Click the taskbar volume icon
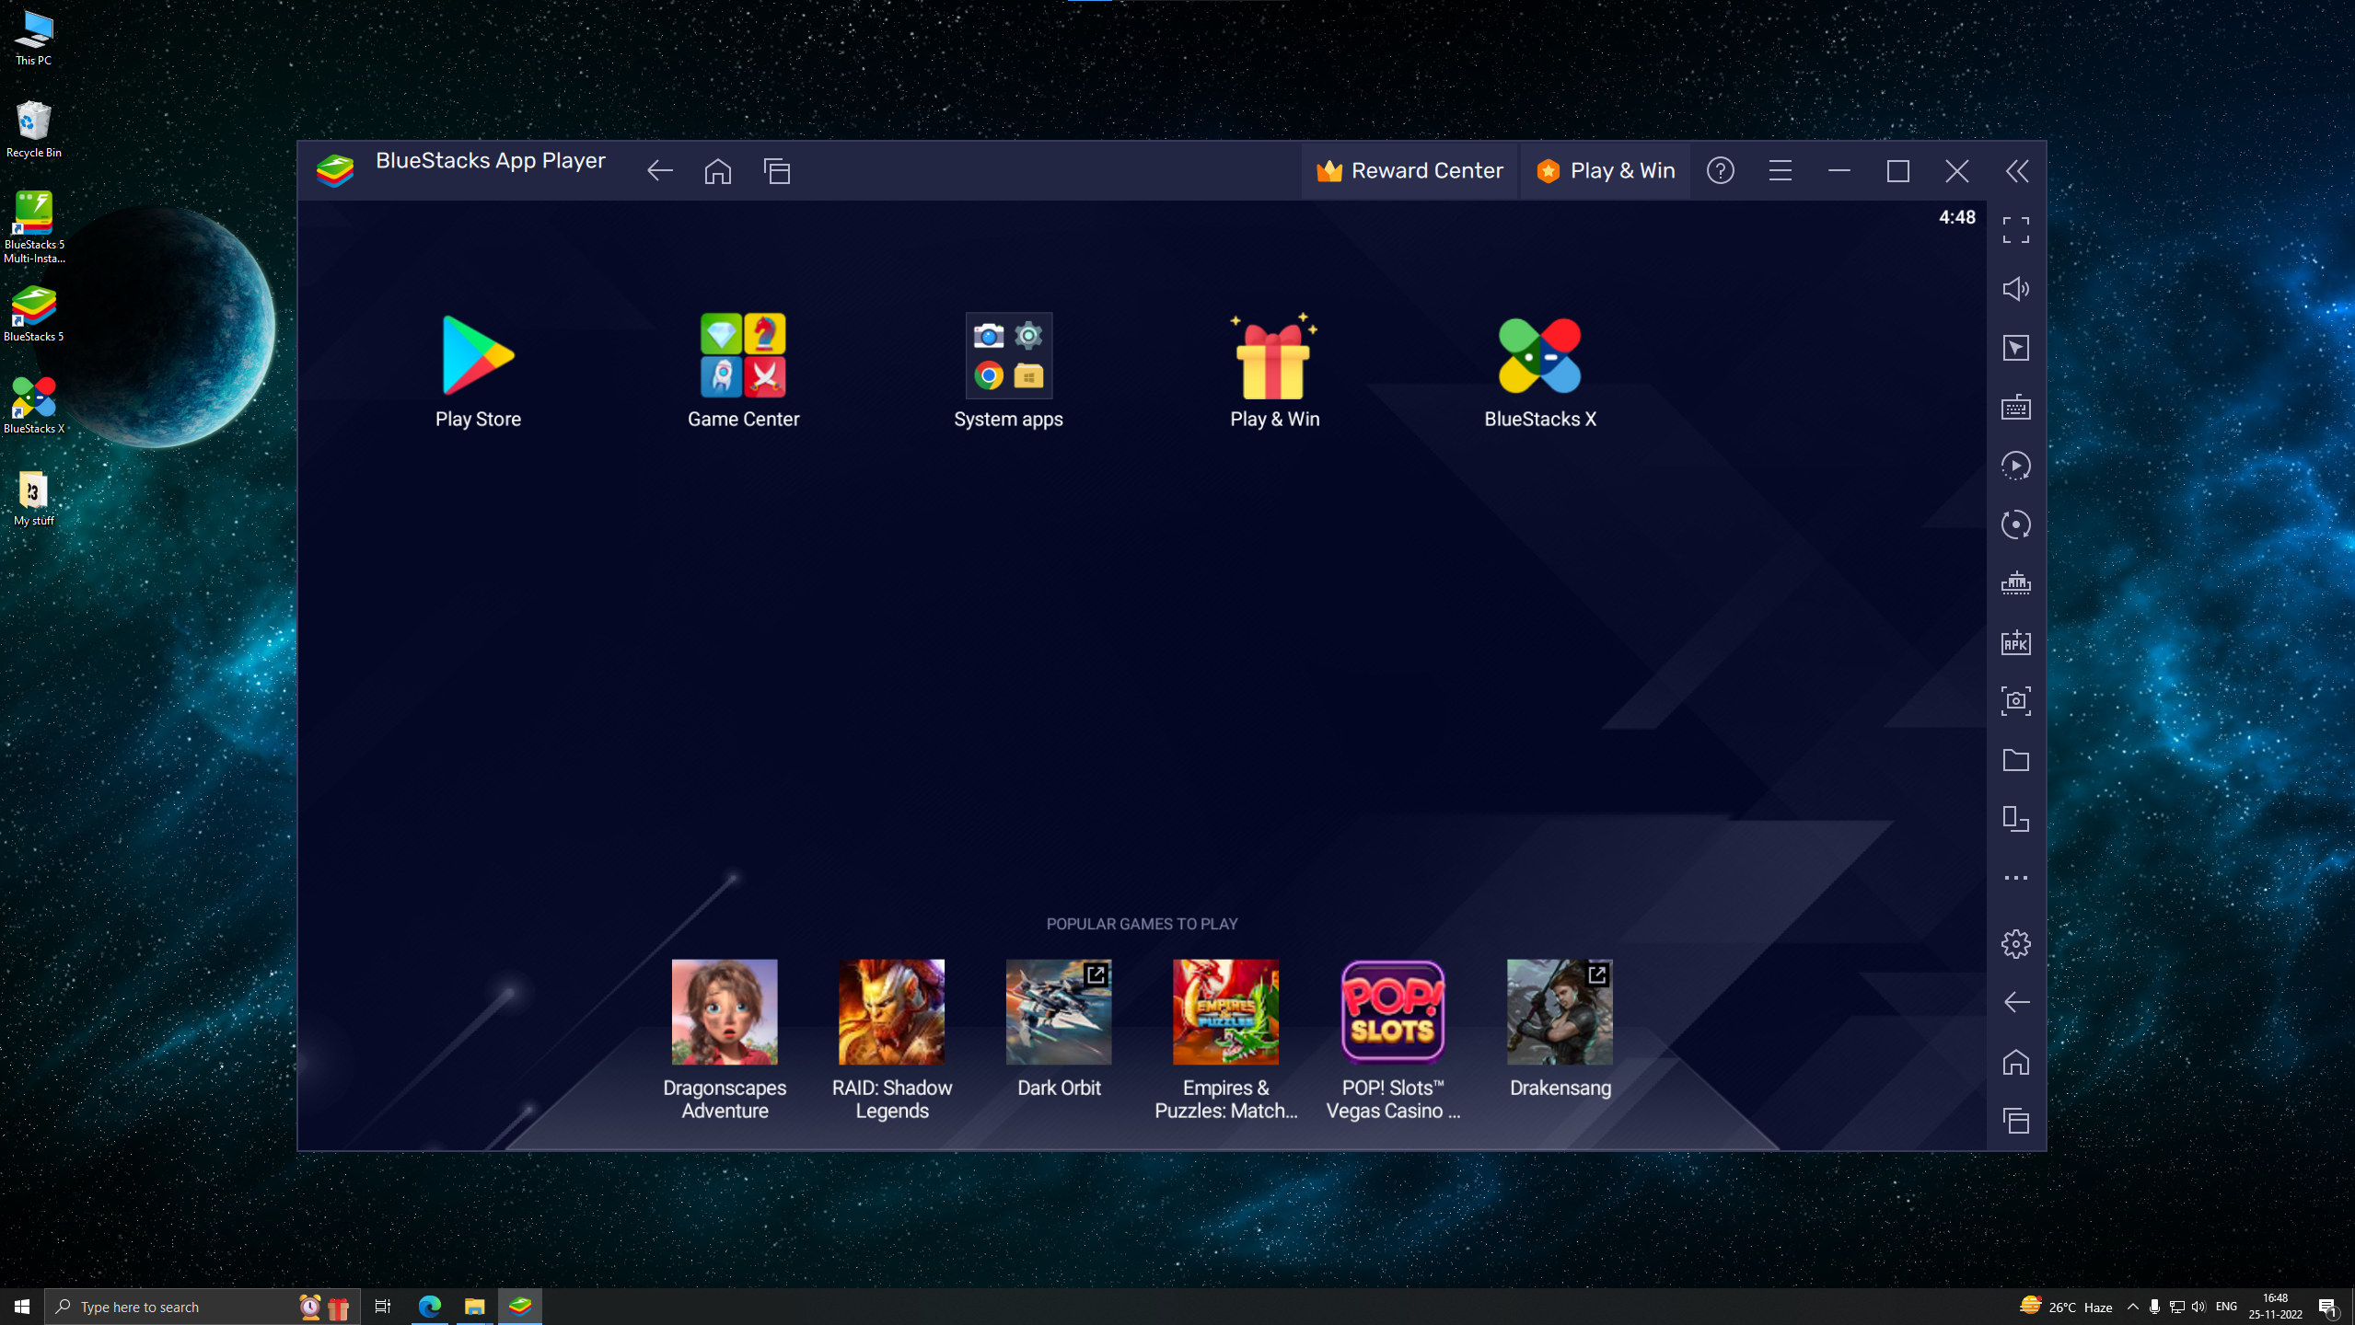 (x=2199, y=1307)
